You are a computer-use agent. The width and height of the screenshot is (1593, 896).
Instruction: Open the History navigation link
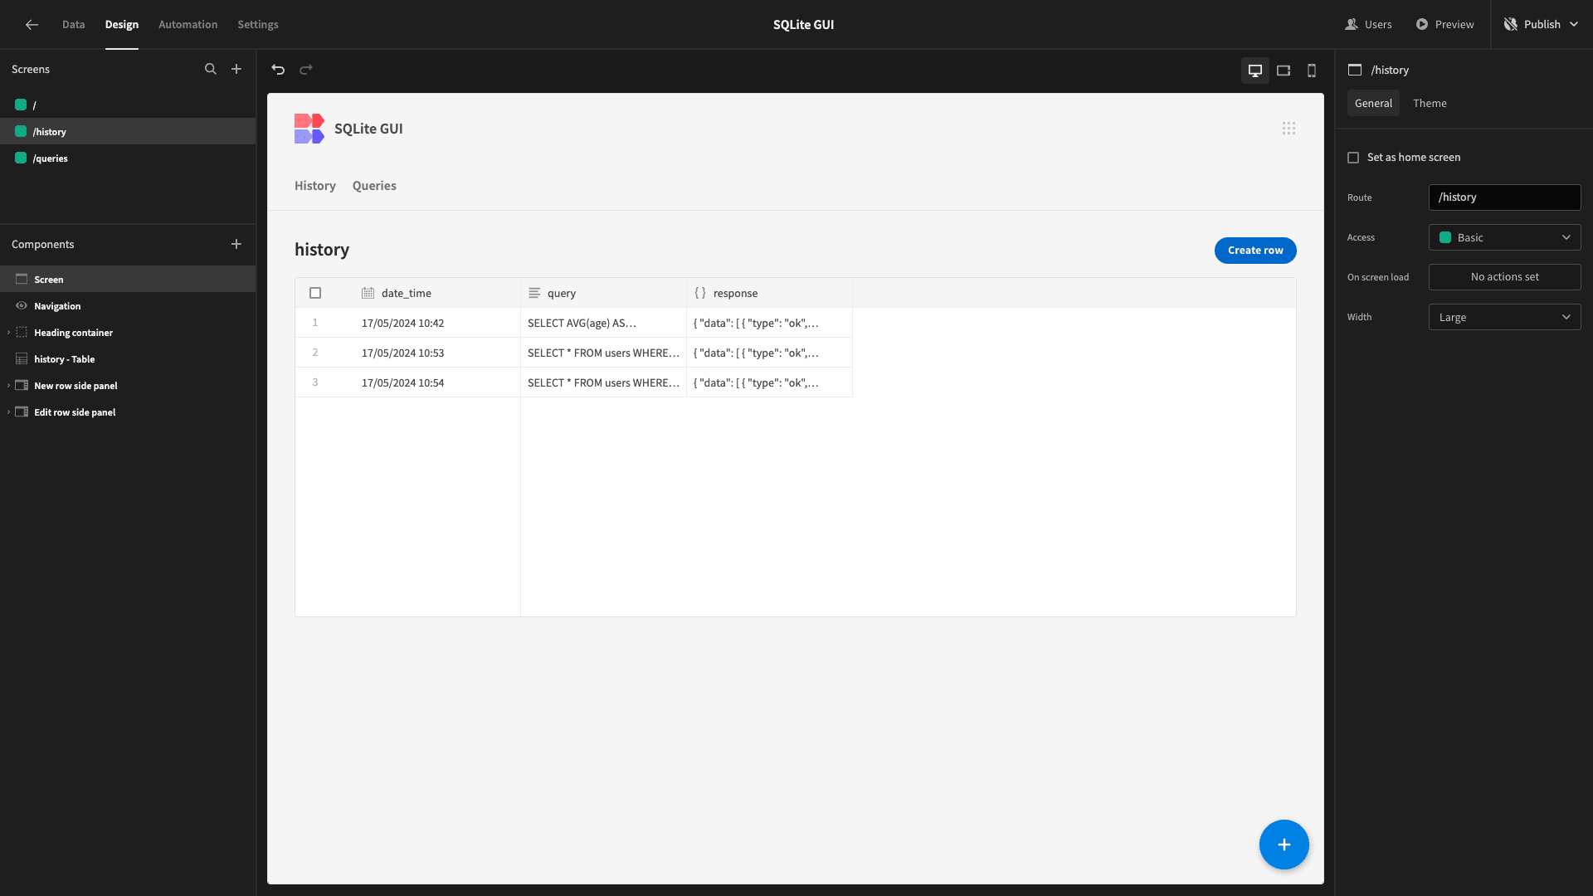pos(315,186)
